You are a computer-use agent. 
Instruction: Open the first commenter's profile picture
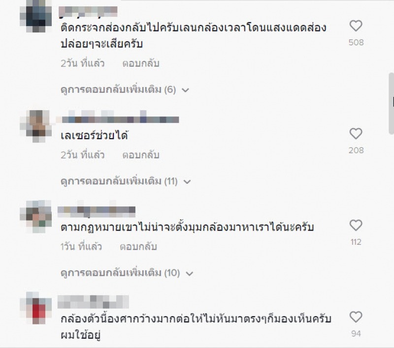(x=35, y=16)
